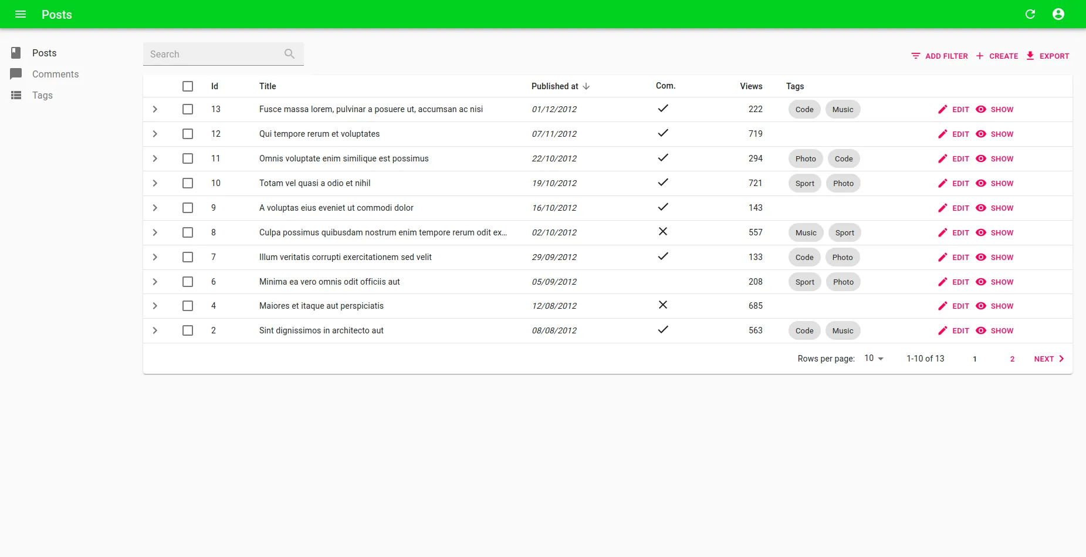Click the Create button
Viewport: 1086px width, 557px height.
point(997,56)
